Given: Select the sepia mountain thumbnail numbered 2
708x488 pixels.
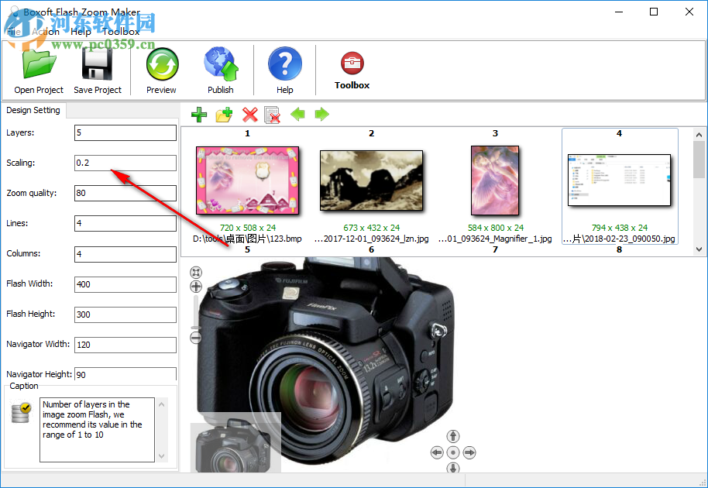Looking at the screenshot, I should 371,180.
